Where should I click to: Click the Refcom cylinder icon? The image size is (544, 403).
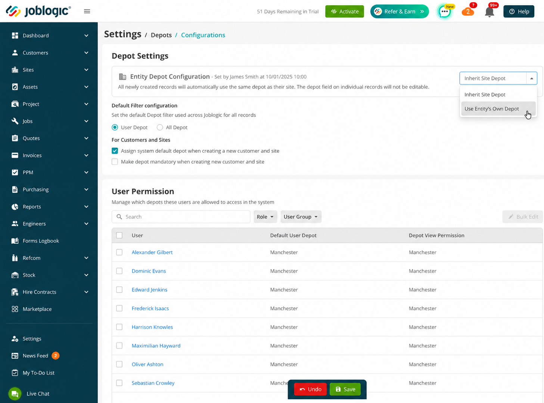[x=15, y=258]
